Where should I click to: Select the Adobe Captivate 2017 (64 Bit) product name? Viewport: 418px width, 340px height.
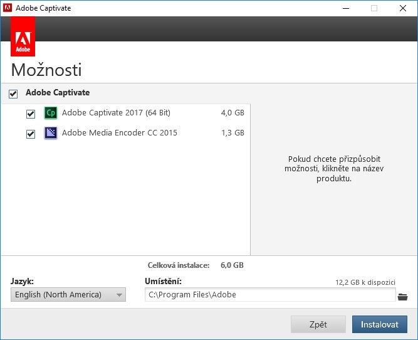(116, 113)
